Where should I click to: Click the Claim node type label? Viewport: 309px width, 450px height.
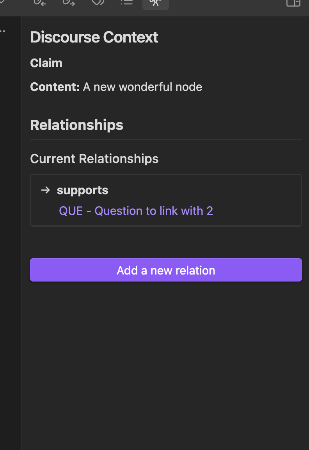pyautogui.click(x=46, y=63)
